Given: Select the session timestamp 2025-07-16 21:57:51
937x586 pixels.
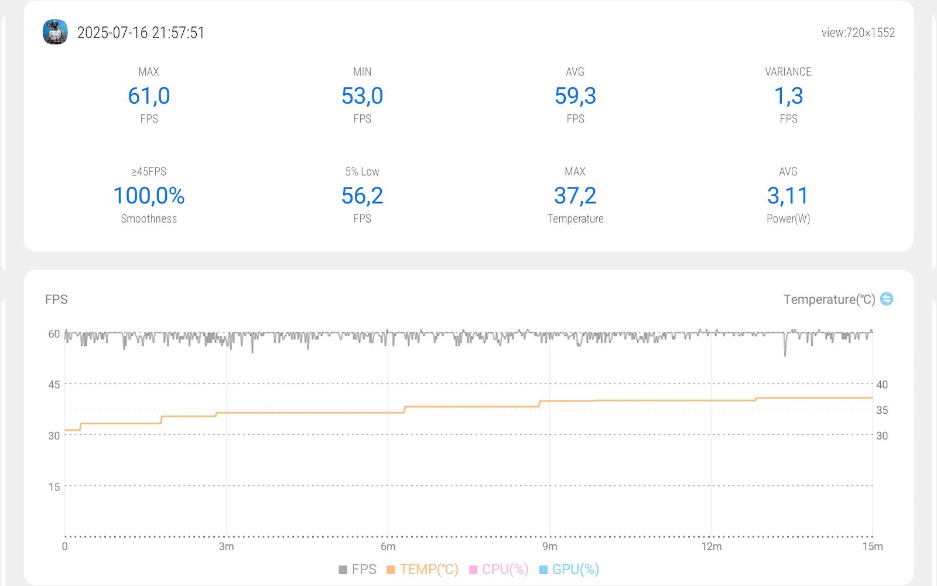Looking at the screenshot, I should [141, 33].
